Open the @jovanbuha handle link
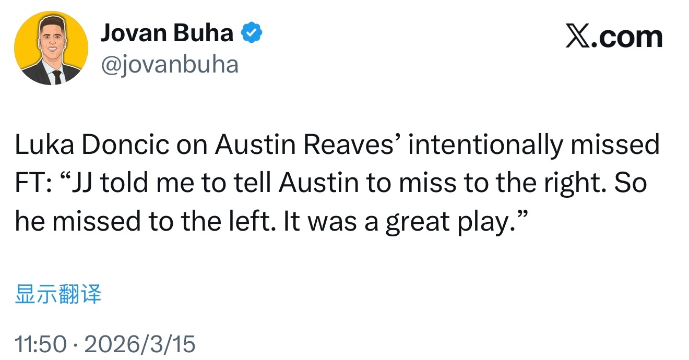 pos(169,64)
